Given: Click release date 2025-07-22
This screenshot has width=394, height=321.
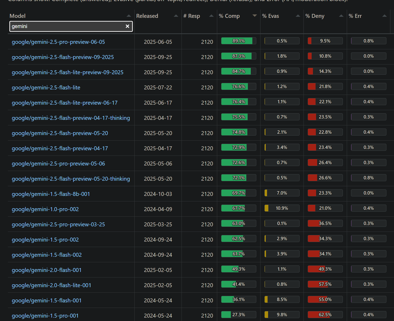Looking at the screenshot, I should 158,88.
